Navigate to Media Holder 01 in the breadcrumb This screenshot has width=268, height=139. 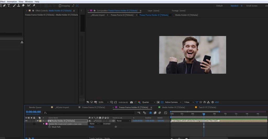186,15
